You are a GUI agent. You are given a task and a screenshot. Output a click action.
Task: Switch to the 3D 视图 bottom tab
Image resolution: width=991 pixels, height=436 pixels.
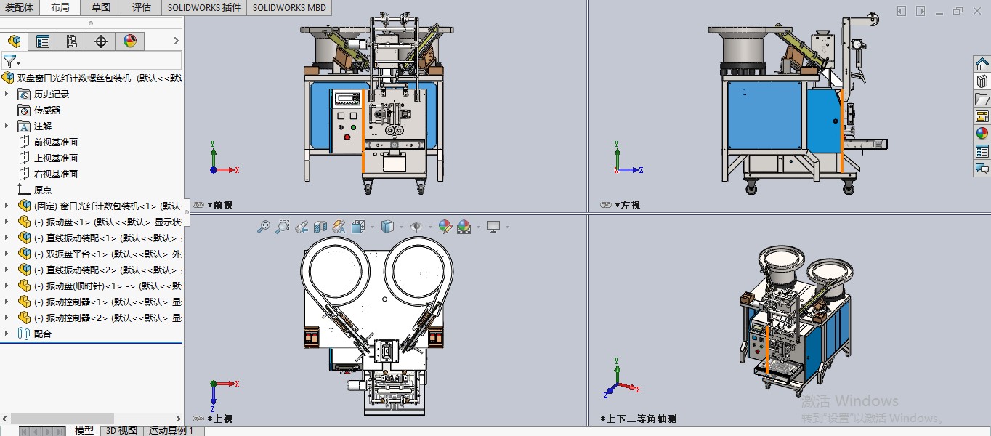121,430
